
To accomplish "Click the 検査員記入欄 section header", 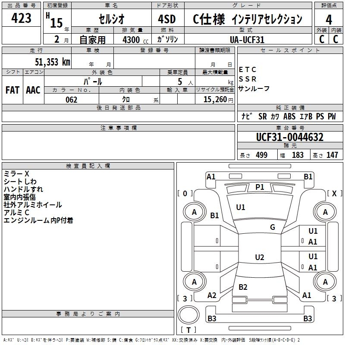I will [88, 166].
